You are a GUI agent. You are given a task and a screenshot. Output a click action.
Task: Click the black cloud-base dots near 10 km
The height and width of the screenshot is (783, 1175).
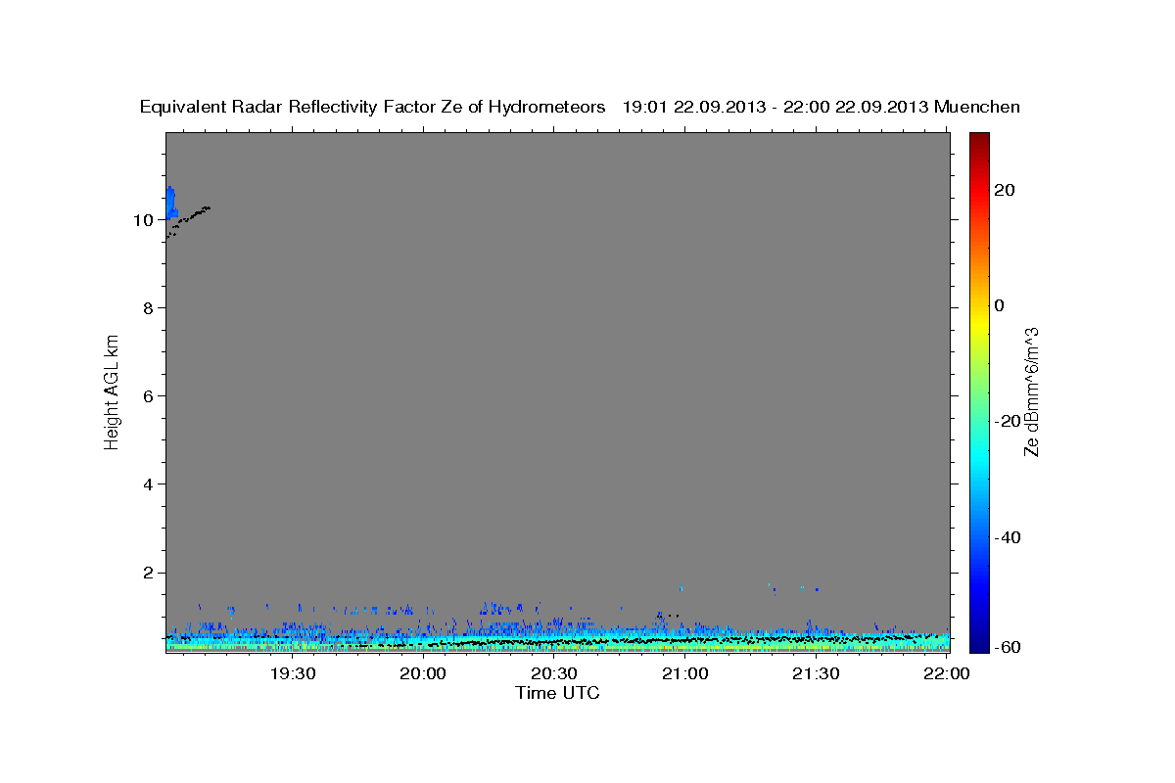coord(189,220)
